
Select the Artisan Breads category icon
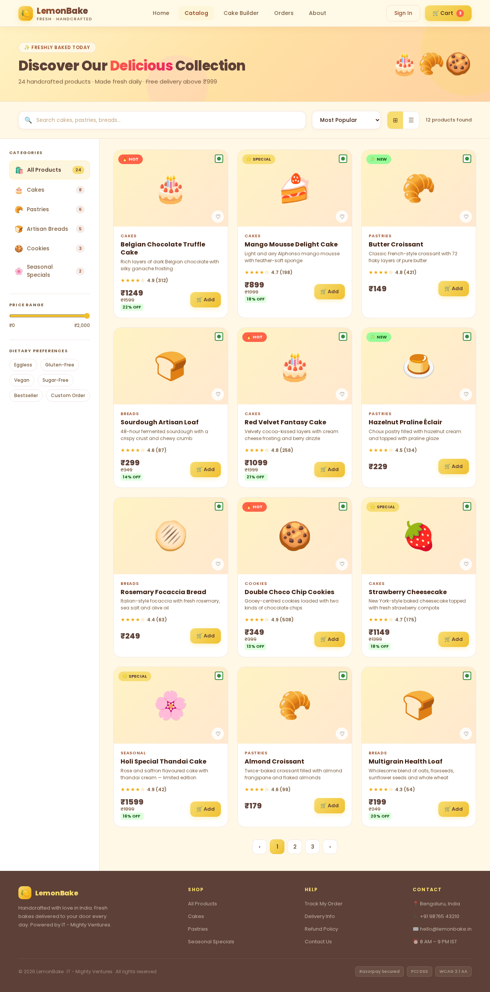tap(18, 229)
